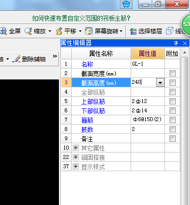
Task: Open the 截面高度 value dropdown
Action: (160, 82)
